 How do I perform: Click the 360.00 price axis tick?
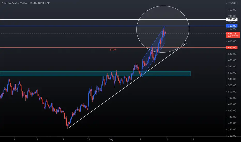232,136
